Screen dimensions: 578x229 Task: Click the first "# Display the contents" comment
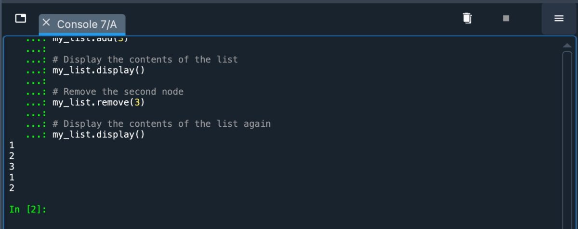coord(145,60)
